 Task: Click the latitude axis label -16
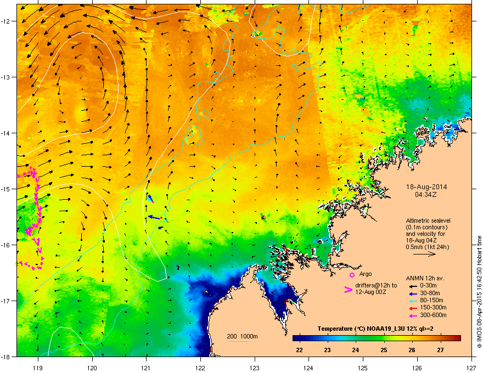tap(6, 245)
